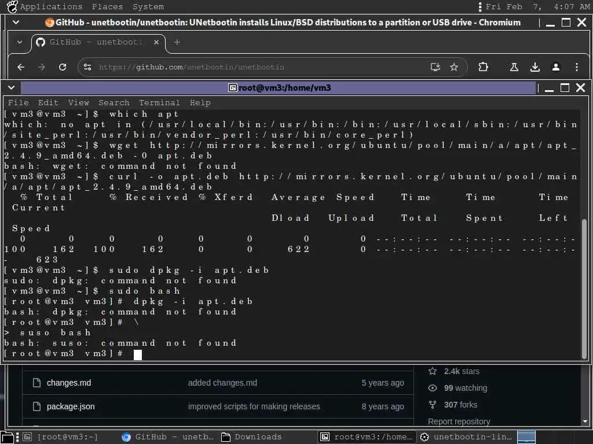Screen dimensions: 593x444
Task: Click the workspace switcher in bottom panel
Action: (526, 437)
